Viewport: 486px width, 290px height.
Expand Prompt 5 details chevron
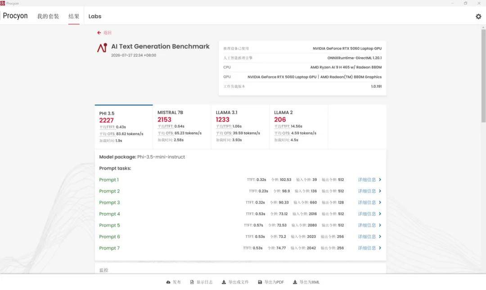pyautogui.click(x=380, y=225)
